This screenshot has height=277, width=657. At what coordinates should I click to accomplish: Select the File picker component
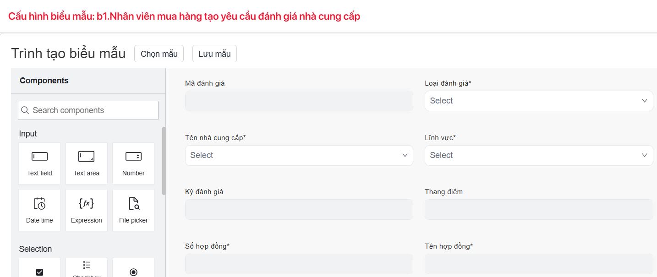pos(133,210)
